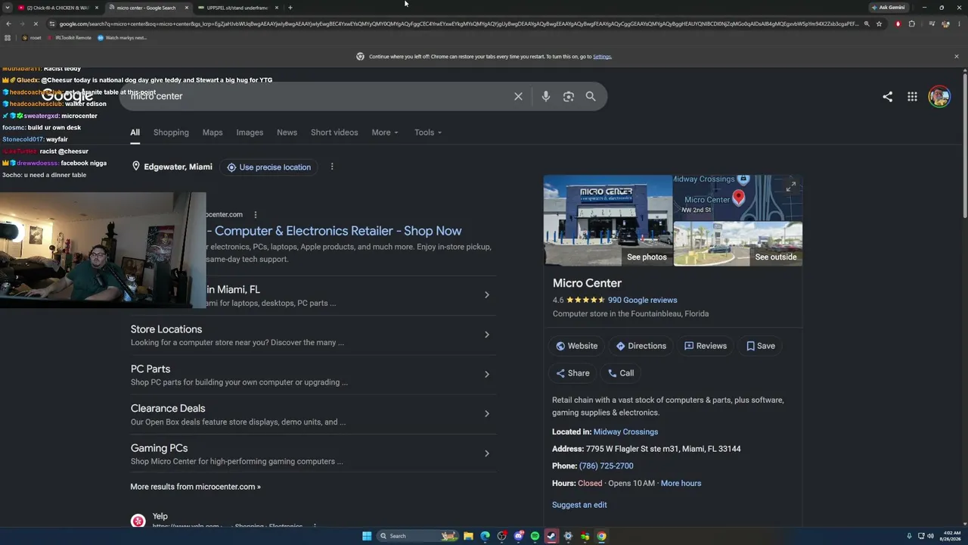Open the Chrome extensions puzzle icon
Screen dimensions: 968x545
click(x=911, y=24)
